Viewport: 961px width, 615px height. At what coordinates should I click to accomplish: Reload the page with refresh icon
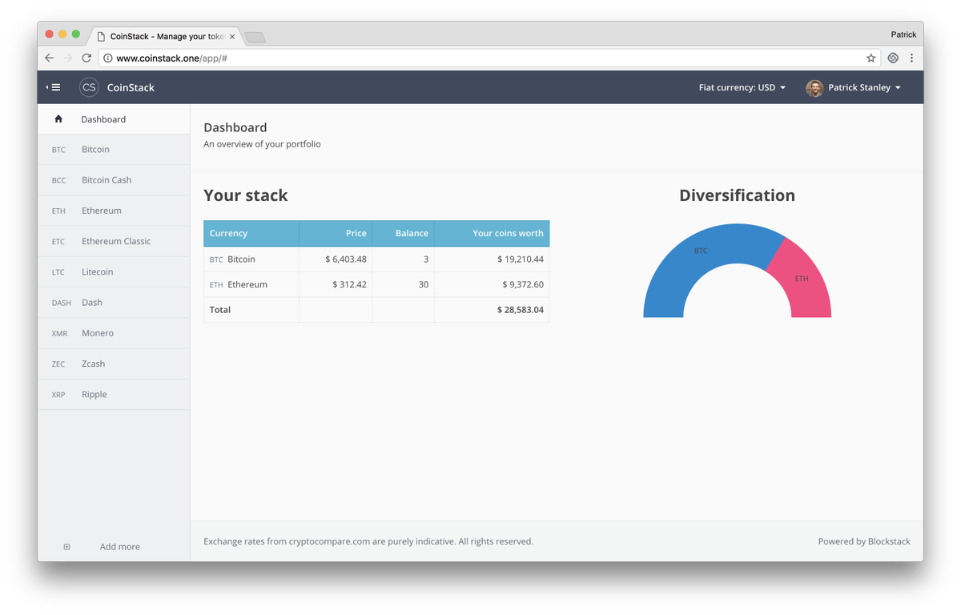pyautogui.click(x=86, y=58)
